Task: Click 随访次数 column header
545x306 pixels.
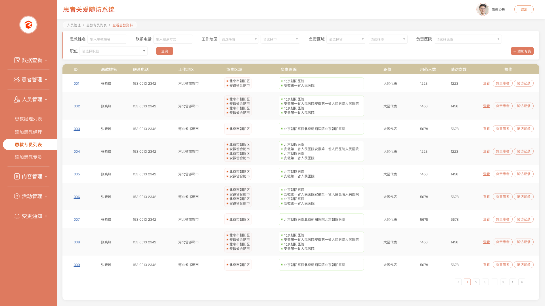Action: (459, 69)
